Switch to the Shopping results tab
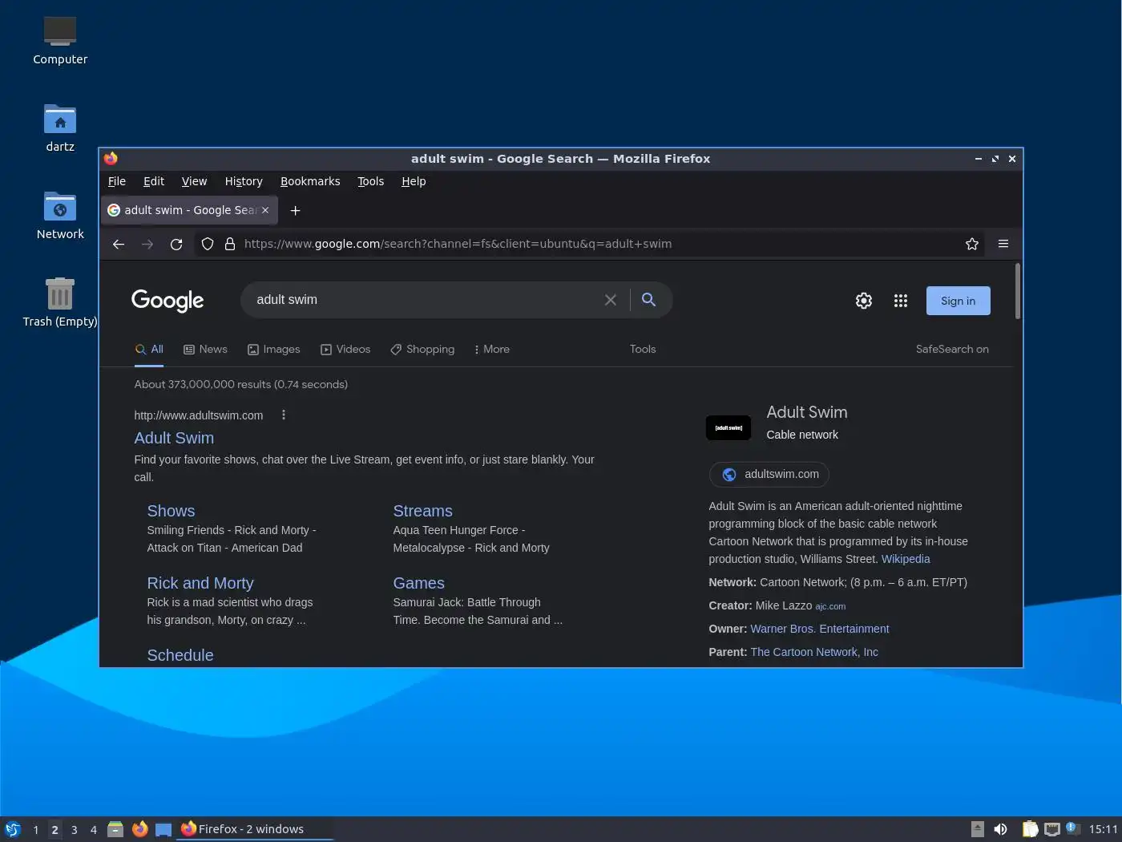 tap(422, 350)
